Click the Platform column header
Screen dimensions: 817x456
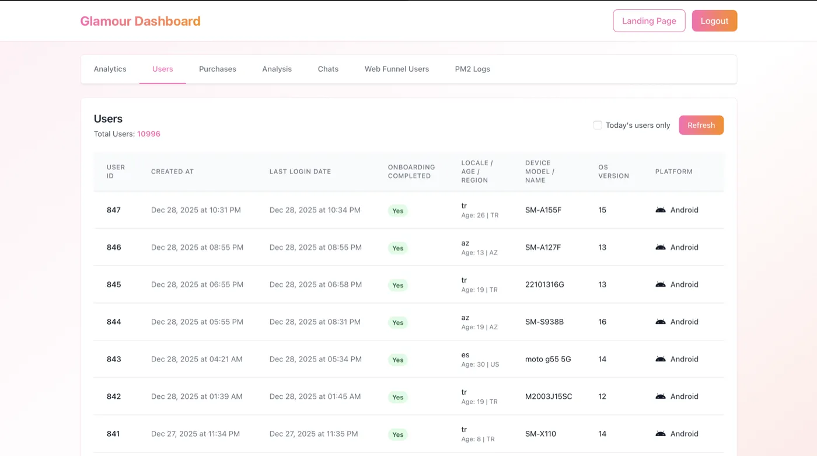(x=674, y=172)
